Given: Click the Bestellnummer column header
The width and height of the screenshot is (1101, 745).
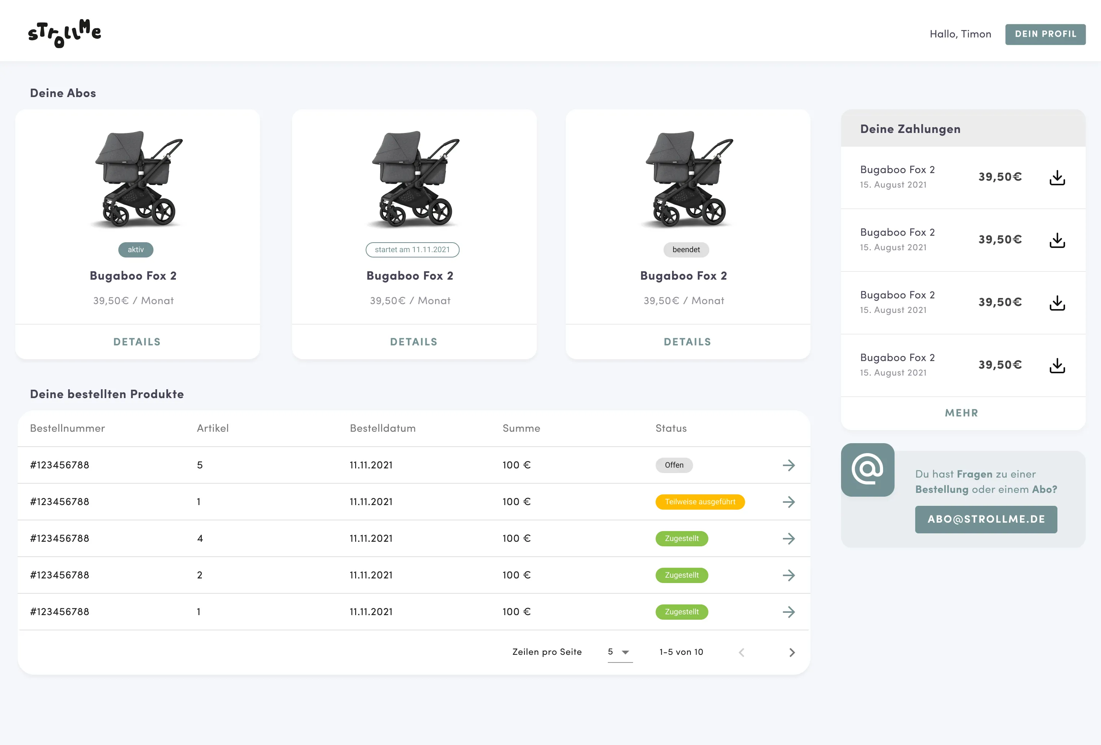Looking at the screenshot, I should point(67,428).
